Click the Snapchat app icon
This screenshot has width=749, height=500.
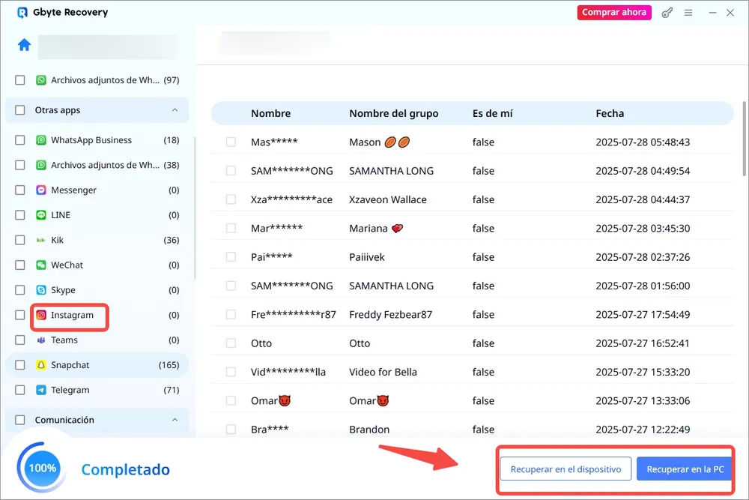pos(40,365)
